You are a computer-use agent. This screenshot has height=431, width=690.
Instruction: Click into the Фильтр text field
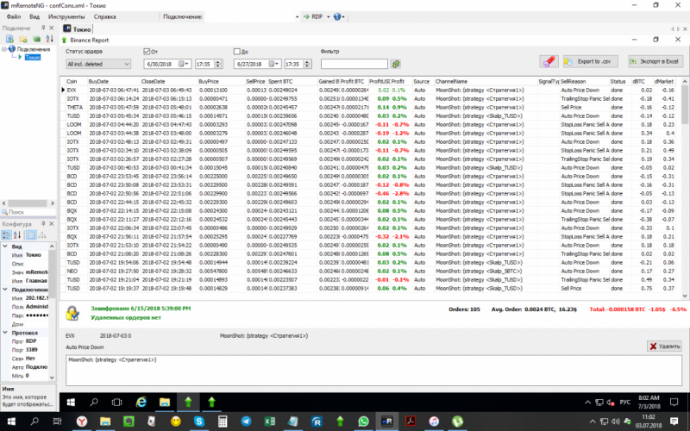point(354,64)
